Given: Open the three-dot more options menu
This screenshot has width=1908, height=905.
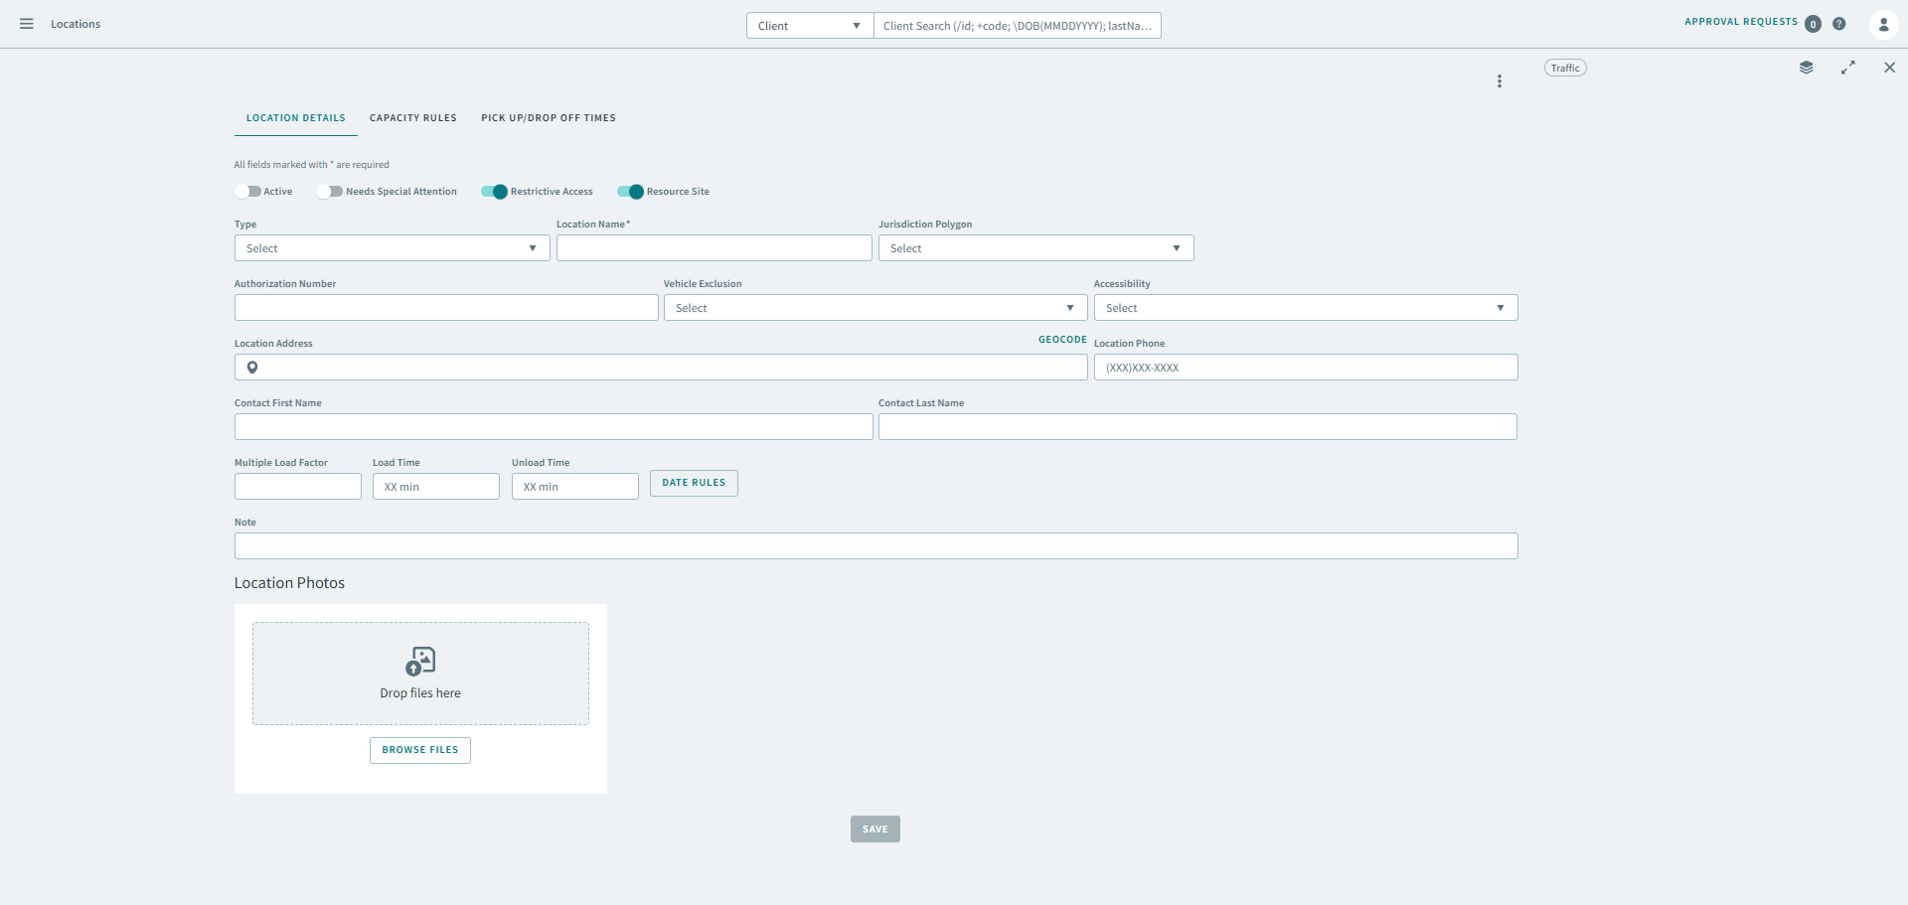Looking at the screenshot, I should 1500,81.
